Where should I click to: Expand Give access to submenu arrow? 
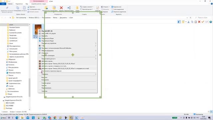tap(96, 59)
